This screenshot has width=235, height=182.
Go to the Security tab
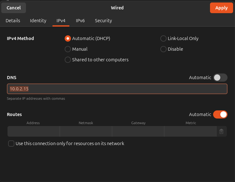point(103,21)
